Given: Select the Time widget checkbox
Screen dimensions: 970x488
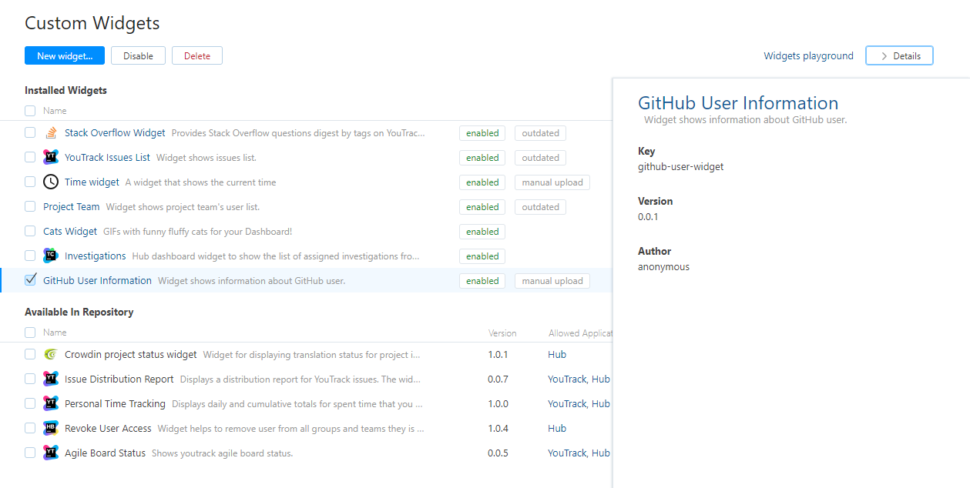Looking at the screenshot, I should 30,182.
